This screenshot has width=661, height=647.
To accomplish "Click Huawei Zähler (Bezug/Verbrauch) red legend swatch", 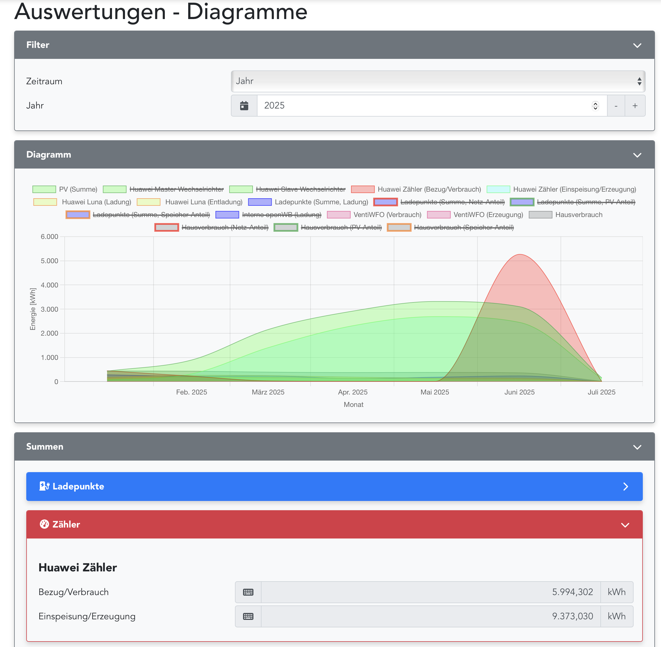I will 363,189.
